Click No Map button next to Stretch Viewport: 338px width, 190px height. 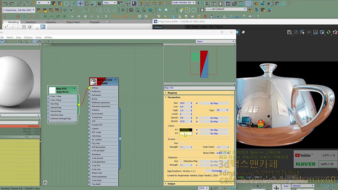pos(214,121)
